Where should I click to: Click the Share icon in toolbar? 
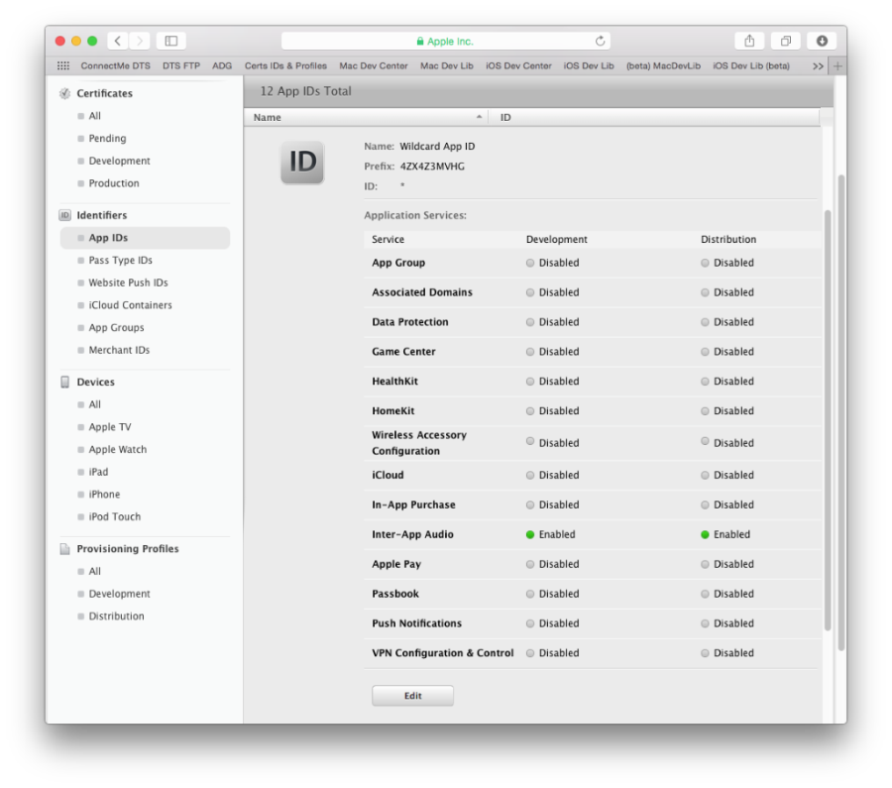click(749, 41)
